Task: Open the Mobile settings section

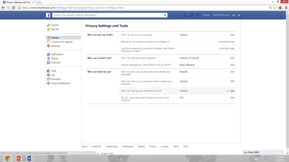Action: coord(54,58)
